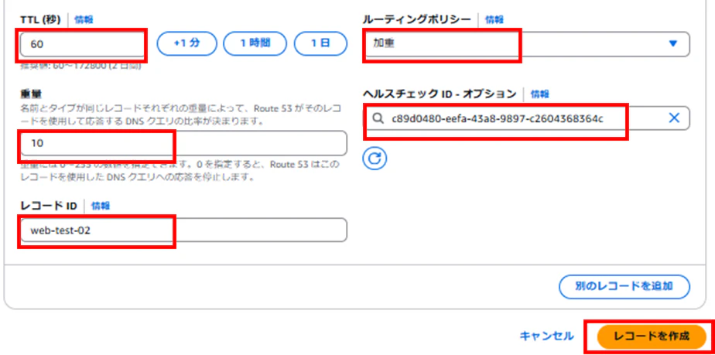Open 情報 link next to ルーティングポリシー

(x=494, y=19)
